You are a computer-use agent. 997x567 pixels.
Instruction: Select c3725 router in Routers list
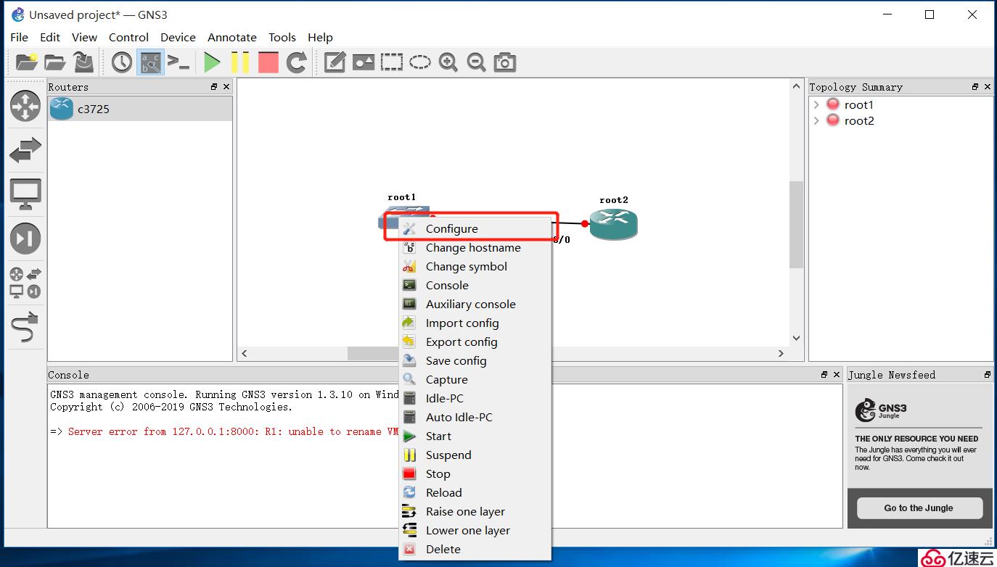(x=140, y=109)
